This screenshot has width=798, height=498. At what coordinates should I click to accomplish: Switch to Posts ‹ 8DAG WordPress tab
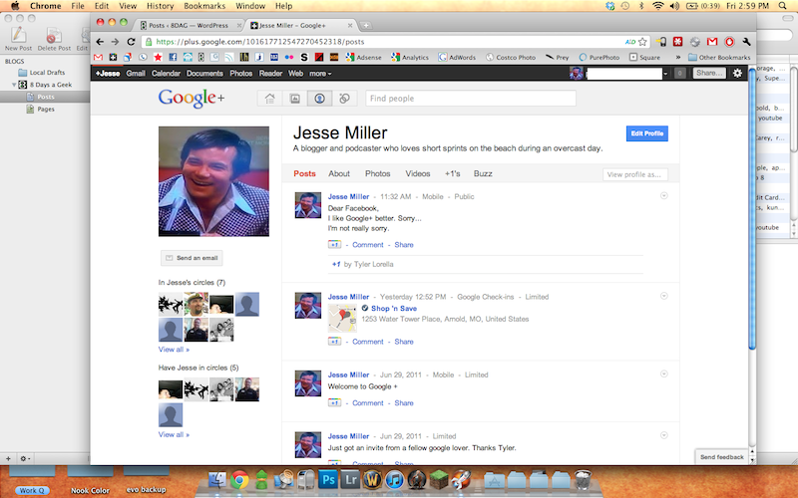pos(190,26)
